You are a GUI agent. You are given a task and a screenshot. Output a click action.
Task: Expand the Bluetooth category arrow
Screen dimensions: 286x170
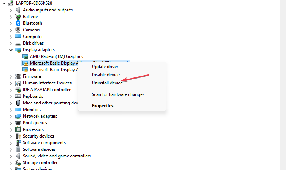pos(11,24)
